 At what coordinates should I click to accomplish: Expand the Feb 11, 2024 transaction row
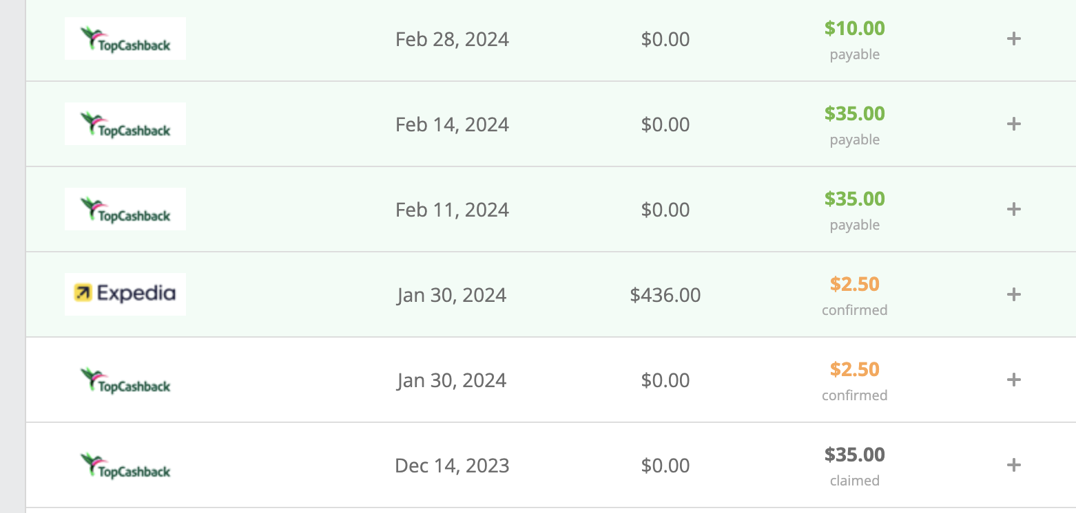click(1013, 209)
